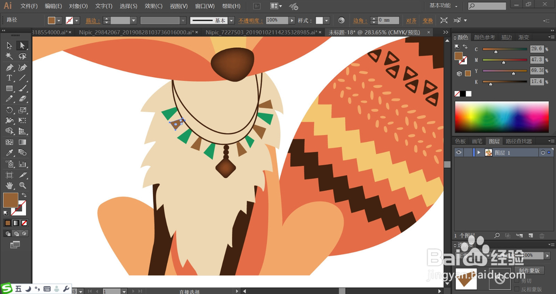
Task: Select the Selection tool (black arrow)
Action: pos(9,46)
